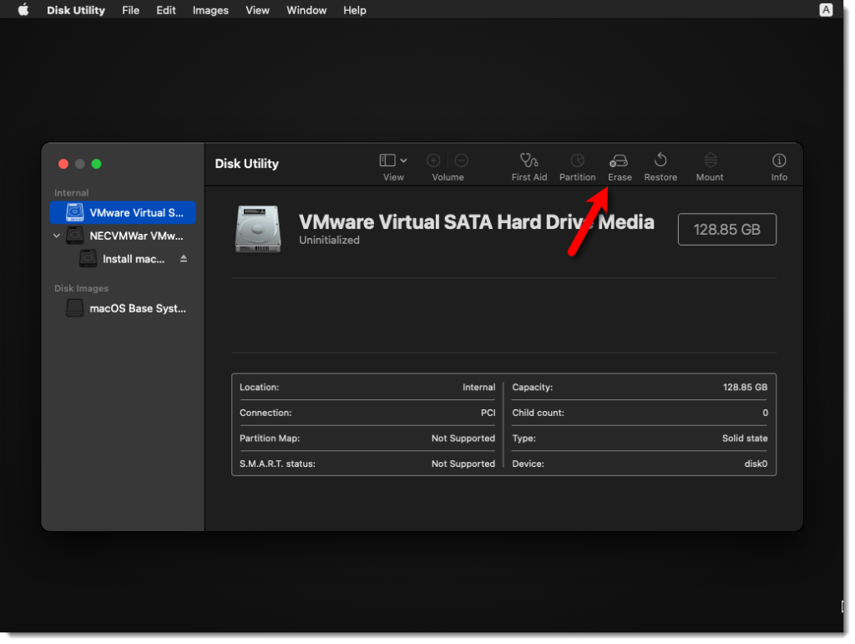Select the Install mac... volume

(134, 259)
